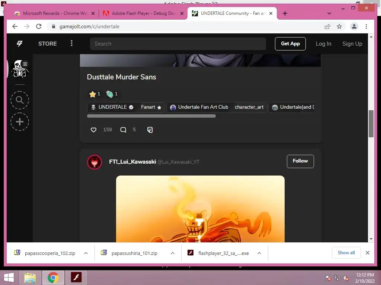
Task: Open the Chrome three-dot menu
Action: tap(366, 26)
